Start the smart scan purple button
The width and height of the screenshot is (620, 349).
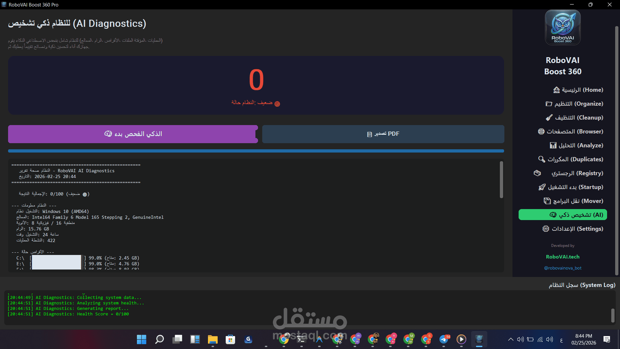click(133, 134)
